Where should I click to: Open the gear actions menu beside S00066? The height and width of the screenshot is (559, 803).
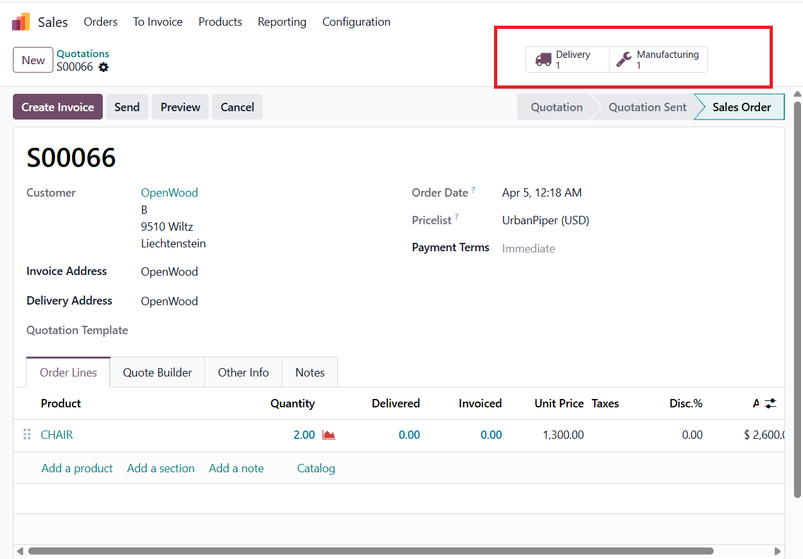[103, 67]
